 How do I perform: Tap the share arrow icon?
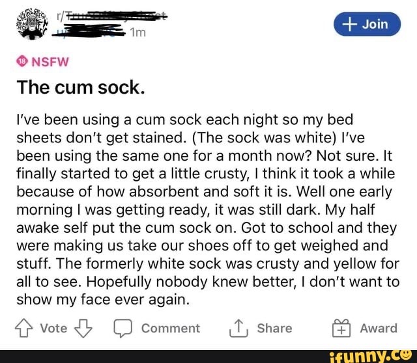(x=238, y=328)
